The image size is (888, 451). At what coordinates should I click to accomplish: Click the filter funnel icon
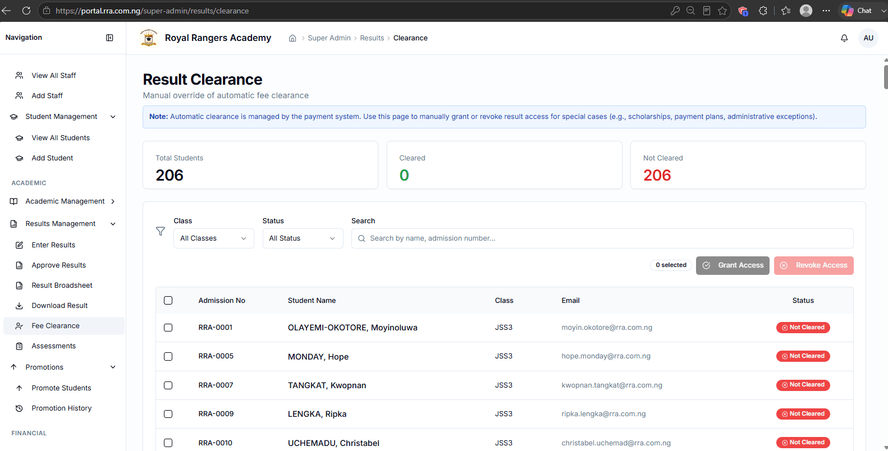click(161, 231)
